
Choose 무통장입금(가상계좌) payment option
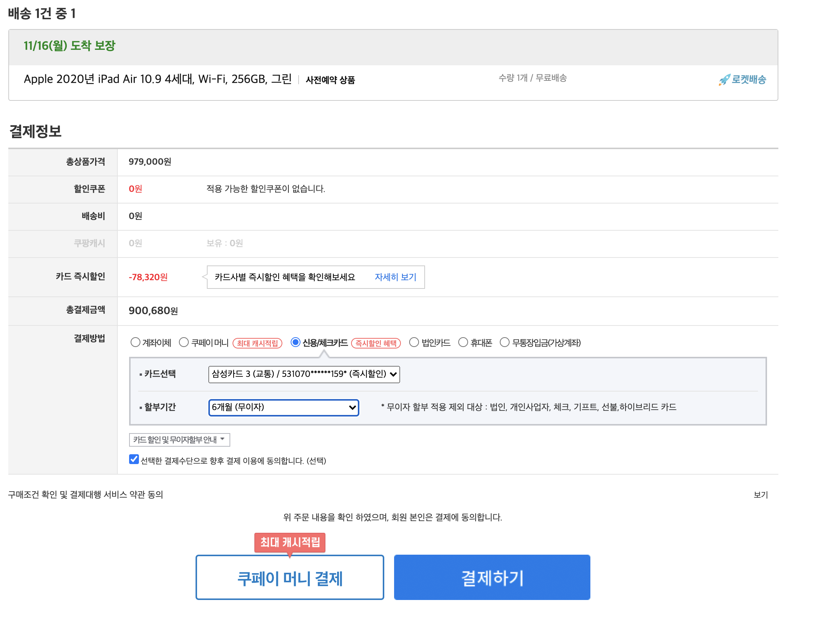point(504,342)
